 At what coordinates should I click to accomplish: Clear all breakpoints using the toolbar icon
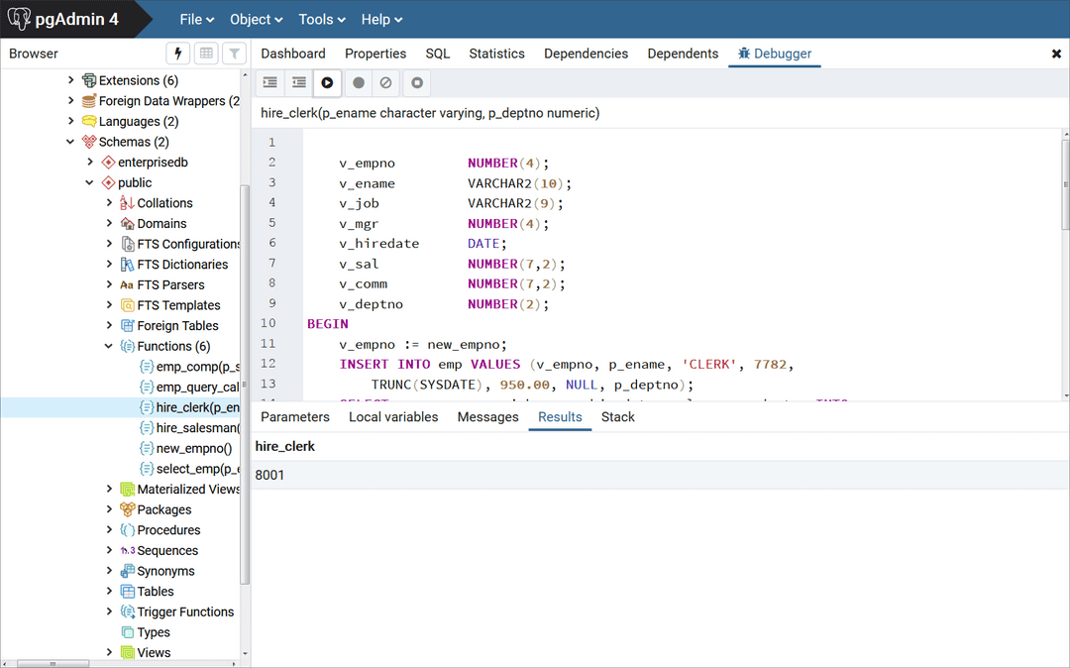point(386,83)
